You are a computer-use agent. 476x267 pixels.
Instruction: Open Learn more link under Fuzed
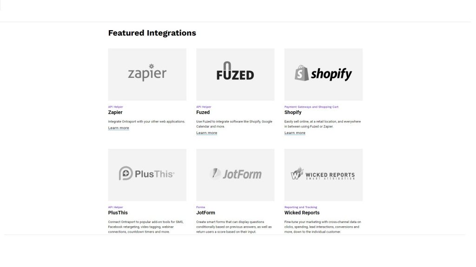tap(206, 133)
